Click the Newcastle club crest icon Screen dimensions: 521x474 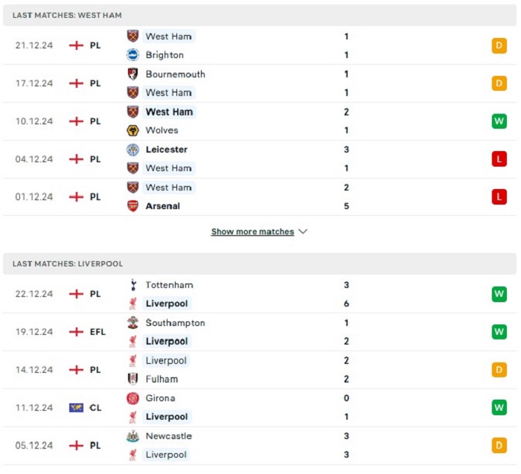coord(133,436)
